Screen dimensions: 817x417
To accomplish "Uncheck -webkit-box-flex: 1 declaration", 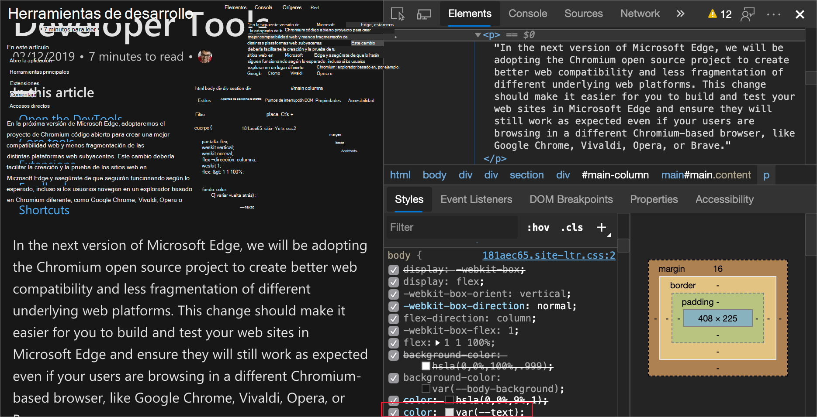I will point(394,331).
